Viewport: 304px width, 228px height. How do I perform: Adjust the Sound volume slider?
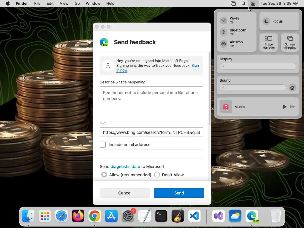tap(253, 88)
